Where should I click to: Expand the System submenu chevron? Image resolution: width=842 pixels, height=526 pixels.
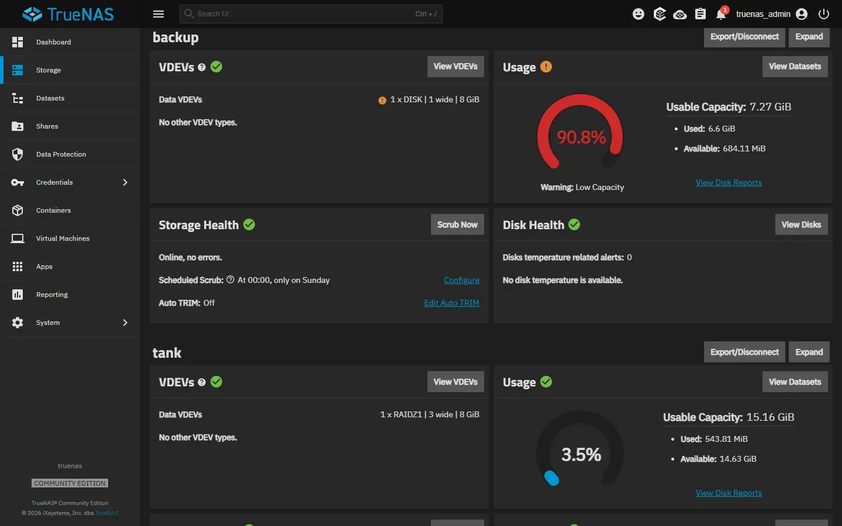(125, 323)
